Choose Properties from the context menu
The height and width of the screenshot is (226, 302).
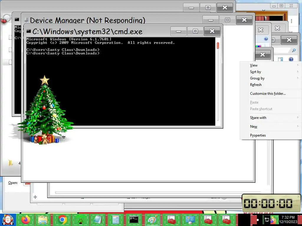pyautogui.click(x=271, y=135)
